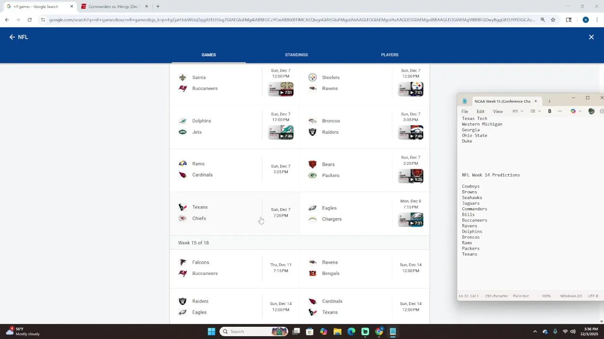
Task: Show hidden system tray icons
Action: 535,331
